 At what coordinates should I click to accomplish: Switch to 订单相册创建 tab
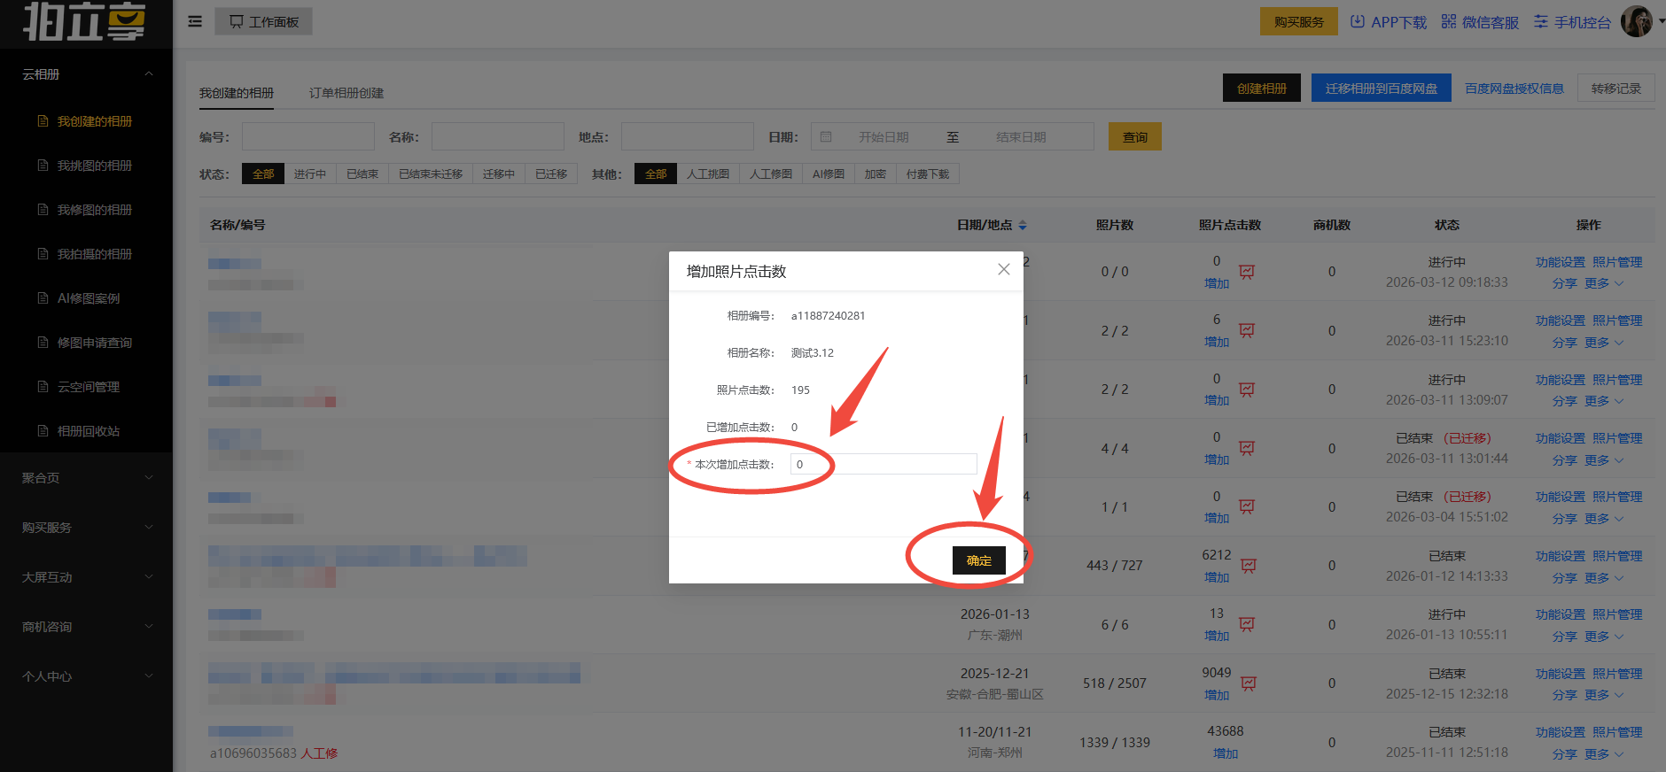click(x=346, y=93)
